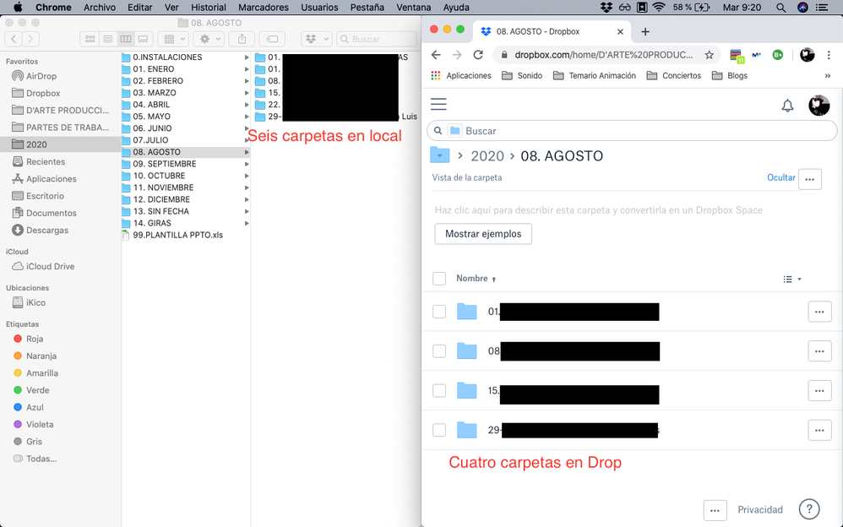Open the Finder group-by dropdown

[173, 39]
